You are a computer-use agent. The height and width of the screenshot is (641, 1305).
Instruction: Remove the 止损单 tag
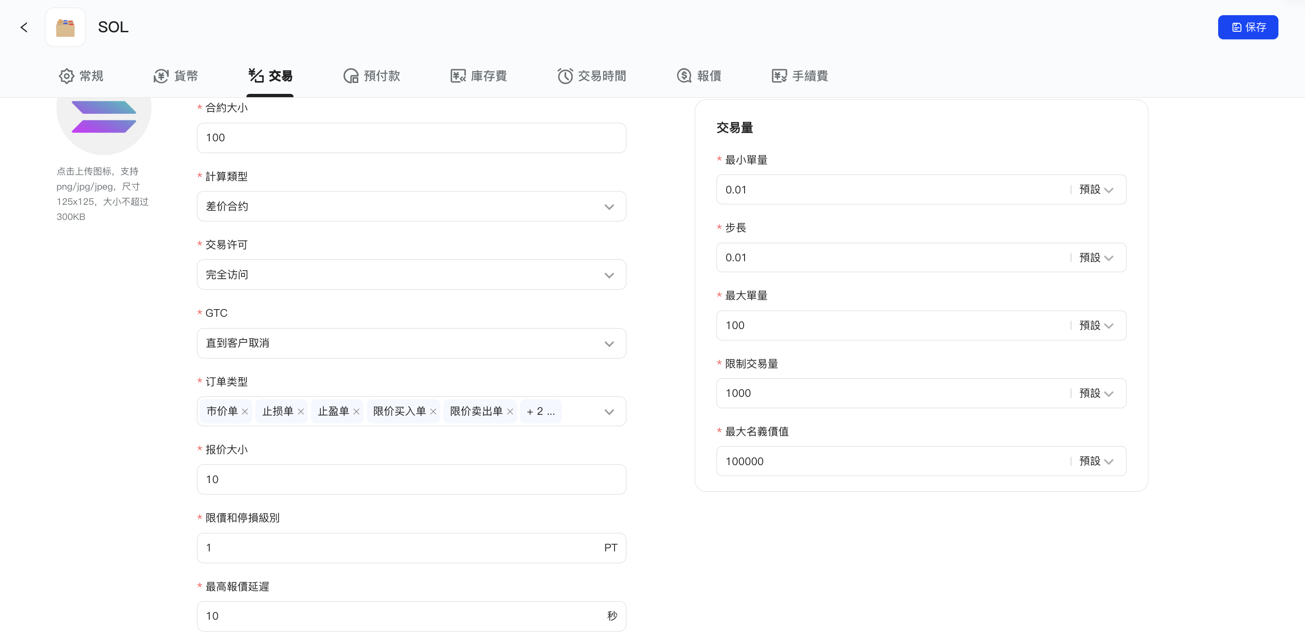[300, 412]
